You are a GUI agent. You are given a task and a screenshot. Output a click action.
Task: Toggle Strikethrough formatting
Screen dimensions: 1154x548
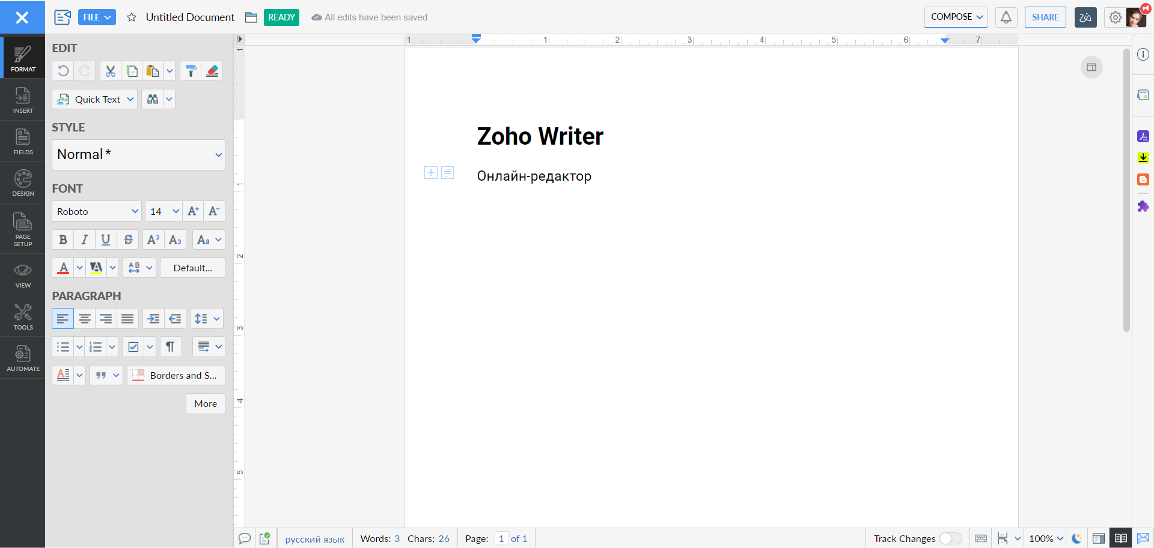pos(128,239)
